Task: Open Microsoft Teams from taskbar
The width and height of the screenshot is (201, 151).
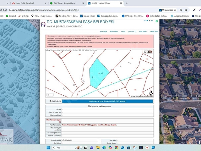Action: tap(92, 148)
